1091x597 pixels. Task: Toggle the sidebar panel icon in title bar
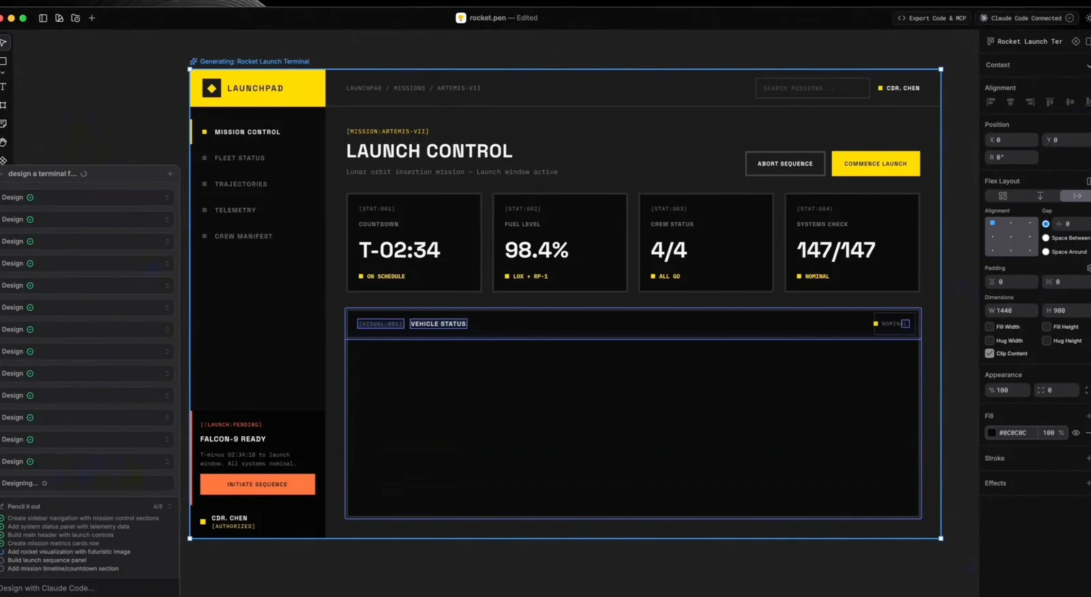coord(43,18)
